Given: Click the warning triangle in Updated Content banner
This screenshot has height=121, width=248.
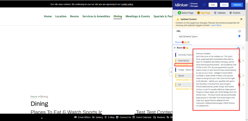Looking at the screenshot, I should 178,19.
